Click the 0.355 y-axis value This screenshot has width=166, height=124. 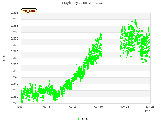pyautogui.click(x=15, y=64)
